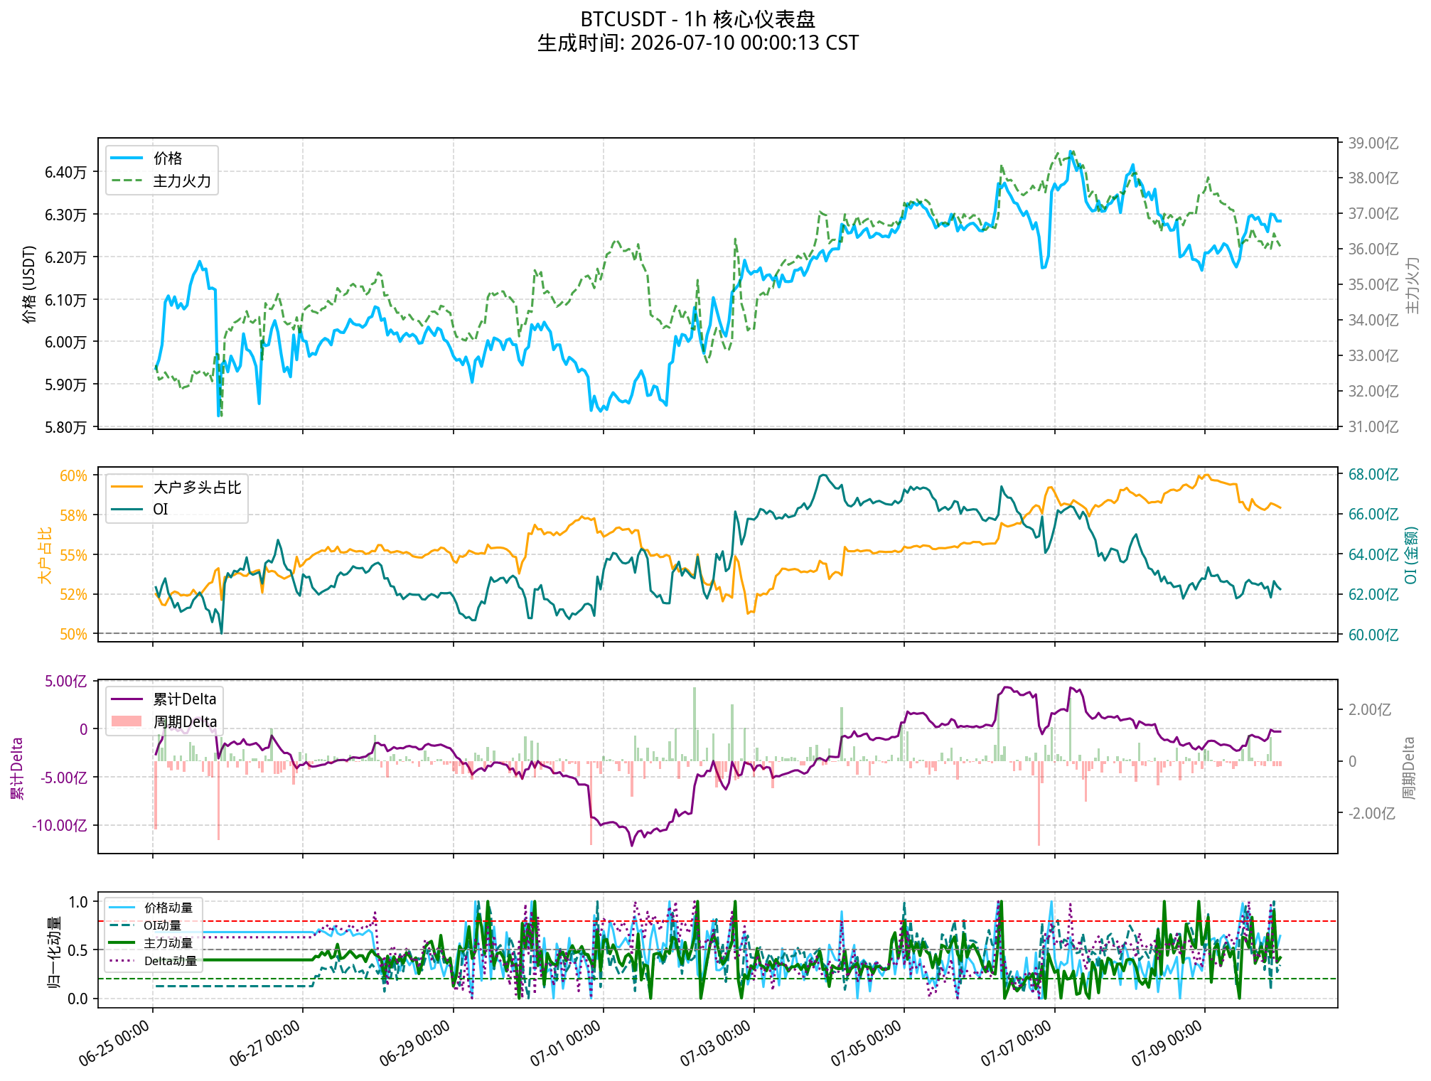This screenshot has width=1431, height=1081.
Task: Click the "6.10万" price tick label
Action: click(65, 300)
